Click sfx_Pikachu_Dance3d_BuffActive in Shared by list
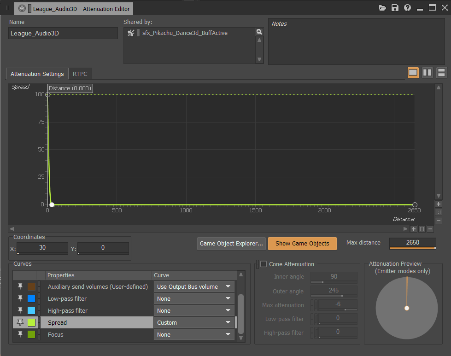The height and width of the screenshot is (356, 451). 185,33
